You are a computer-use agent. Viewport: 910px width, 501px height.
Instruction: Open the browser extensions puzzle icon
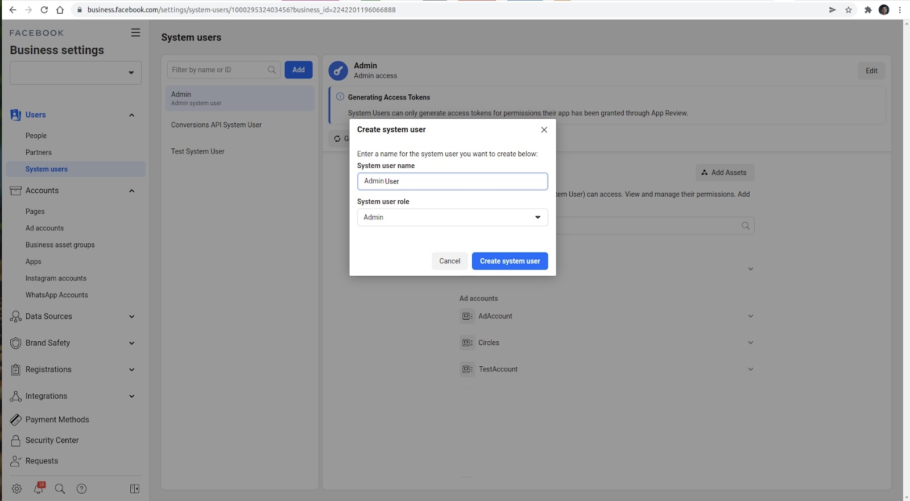868,10
